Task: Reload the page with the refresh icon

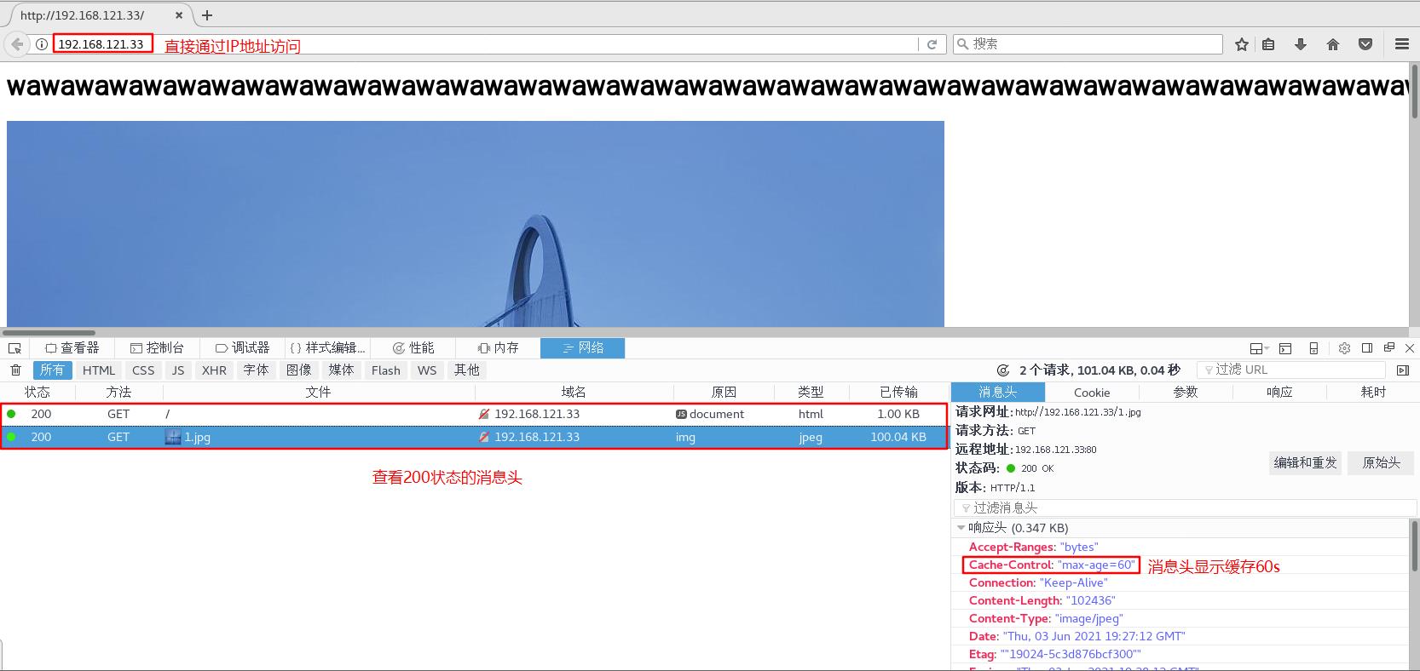Action: tap(932, 44)
